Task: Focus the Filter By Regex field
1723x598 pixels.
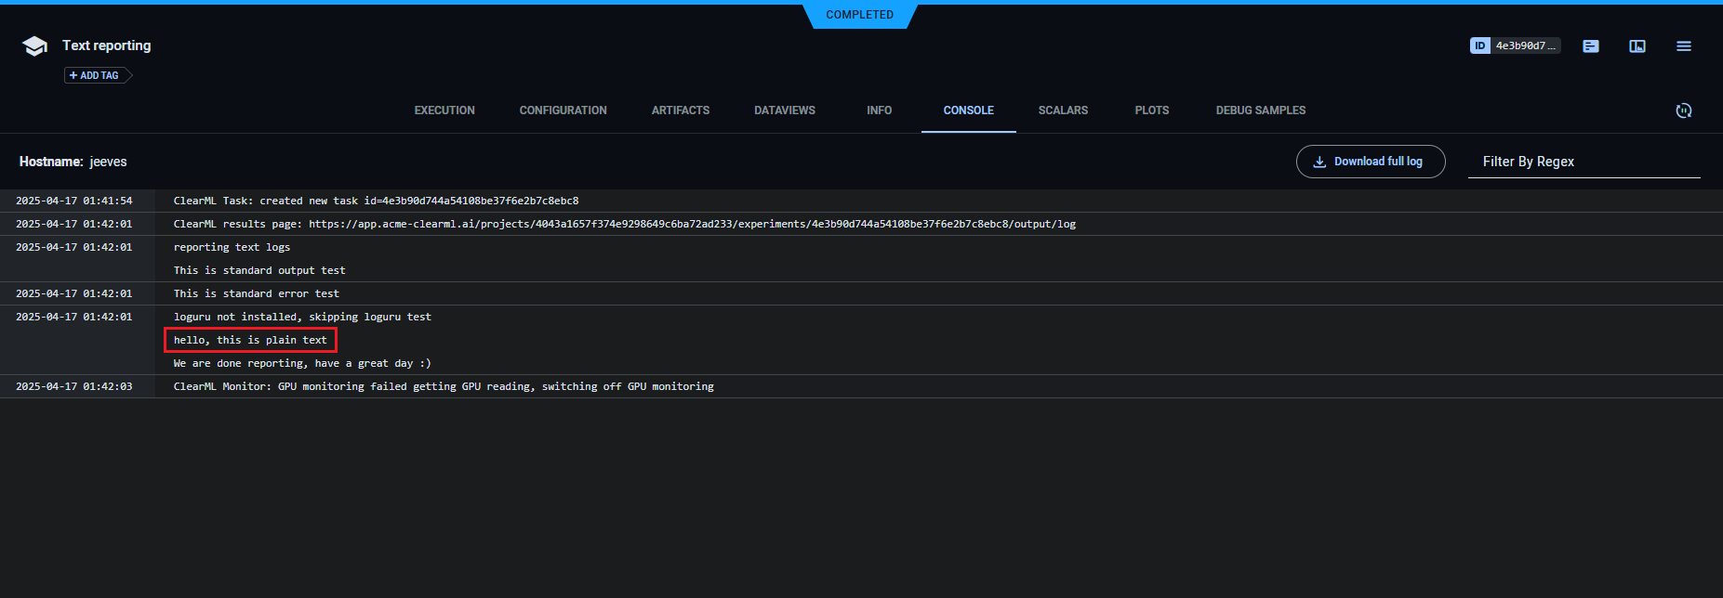Action: pyautogui.click(x=1584, y=162)
